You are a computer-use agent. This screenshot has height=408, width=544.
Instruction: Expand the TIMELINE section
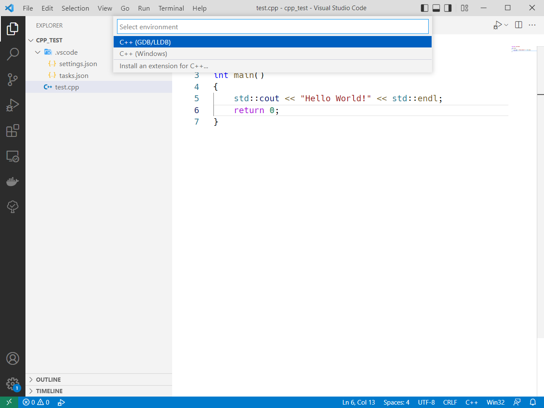coord(99,391)
